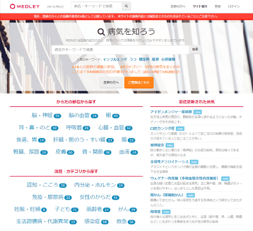Open 医師の方へ in the top navigation
This screenshot has width=253, height=231.
click(178, 6)
